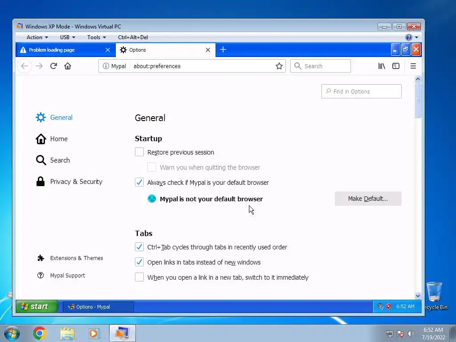Show sidebars using the sidebar icon
The image size is (456, 342).
coord(396,66)
